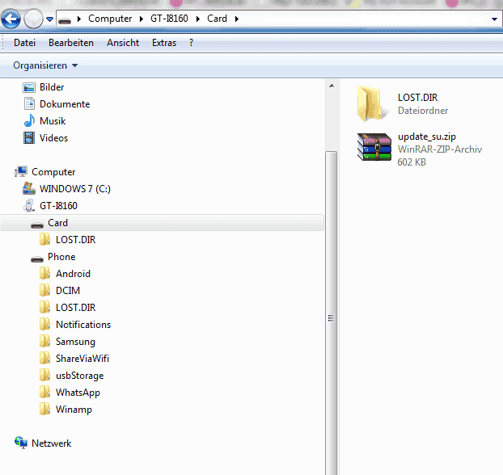Image resolution: width=503 pixels, height=475 pixels.
Task: Select Musik in the navigation tree
Action: point(53,121)
